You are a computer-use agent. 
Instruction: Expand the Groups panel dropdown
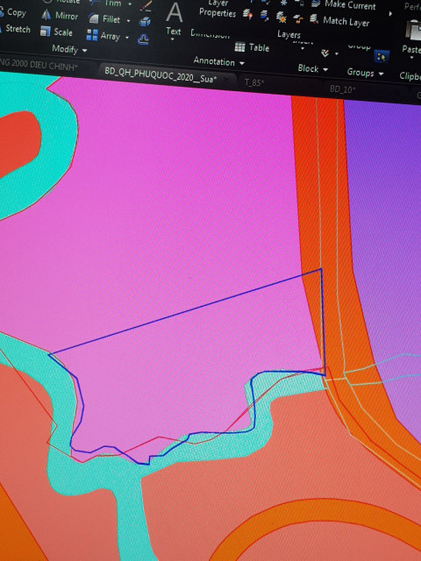[x=381, y=74]
